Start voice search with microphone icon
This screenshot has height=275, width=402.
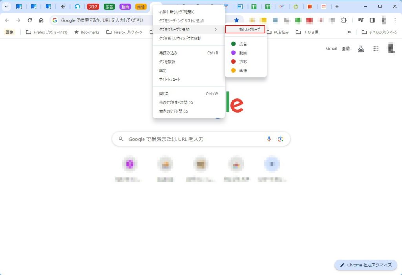click(x=269, y=139)
